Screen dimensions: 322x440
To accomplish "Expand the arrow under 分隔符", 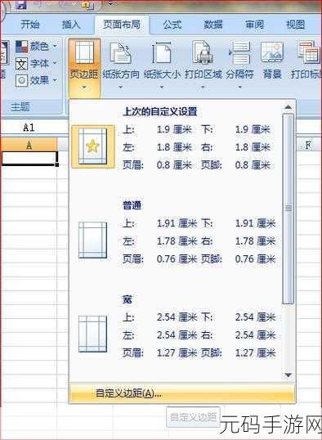I will coord(239,88).
